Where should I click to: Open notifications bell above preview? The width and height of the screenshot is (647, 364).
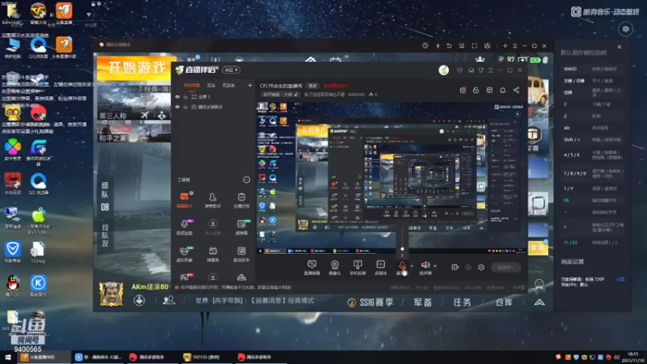[502, 90]
